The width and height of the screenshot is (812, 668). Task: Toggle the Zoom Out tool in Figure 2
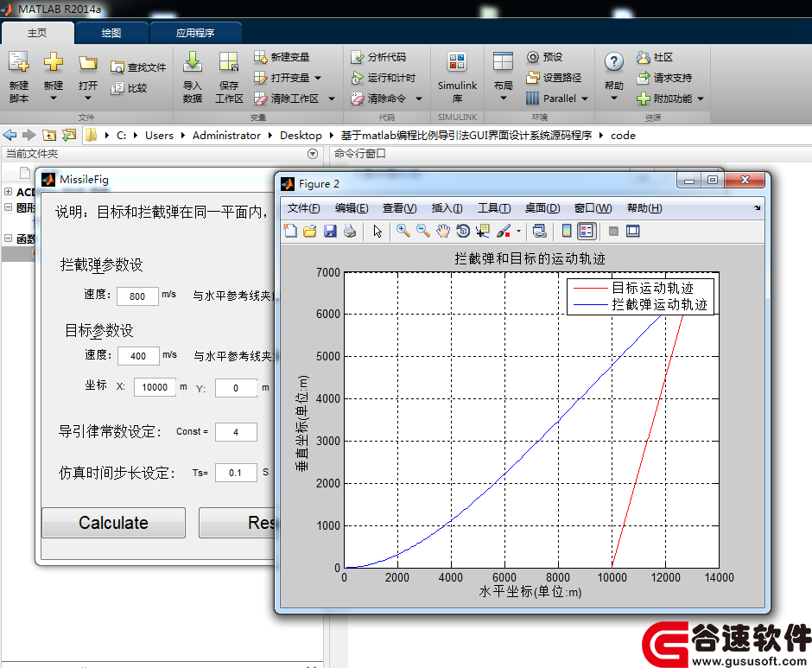coord(423,231)
